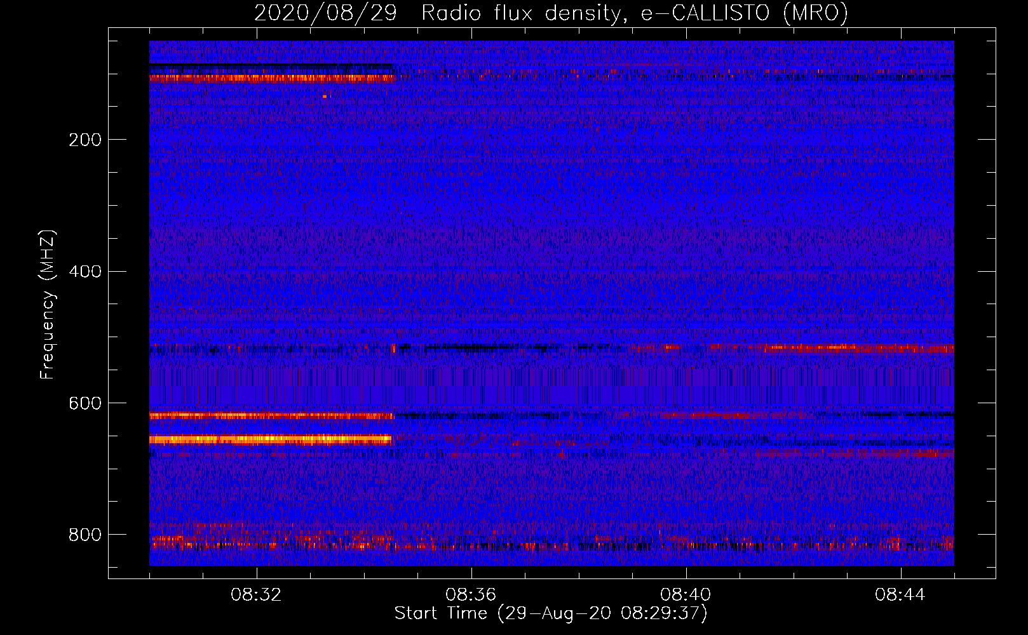
Task: Click the plot title '2020/08/29 Radio flux density'
Action: 551,13
